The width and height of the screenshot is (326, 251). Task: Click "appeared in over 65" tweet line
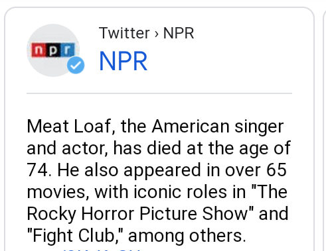point(205,170)
